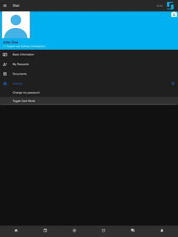Go to Home in the bottom bar
The width and height of the screenshot is (178, 237).
pyautogui.click(x=16, y=230)
